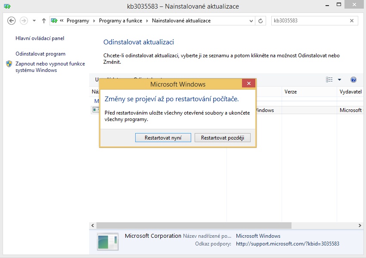The width and height of the screenshot is (366, 258).
Task: Go up one level with Up arrow
Action: (x=43, y=21)
